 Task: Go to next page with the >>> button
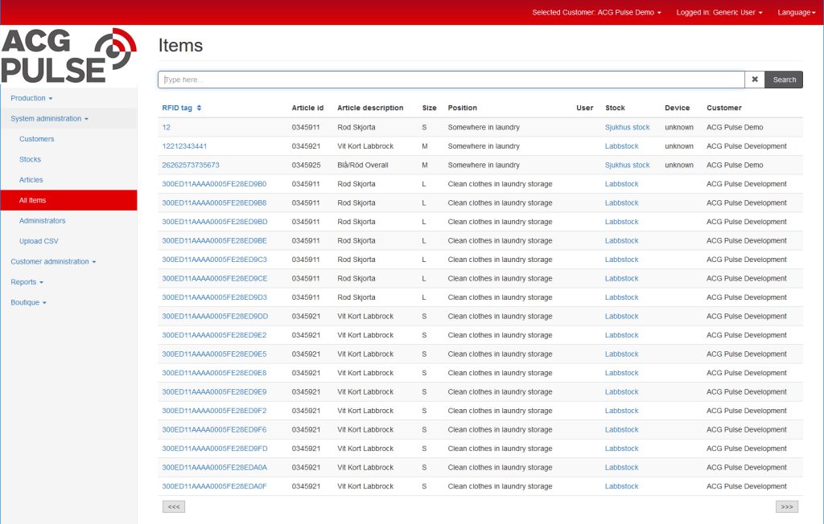787,506
